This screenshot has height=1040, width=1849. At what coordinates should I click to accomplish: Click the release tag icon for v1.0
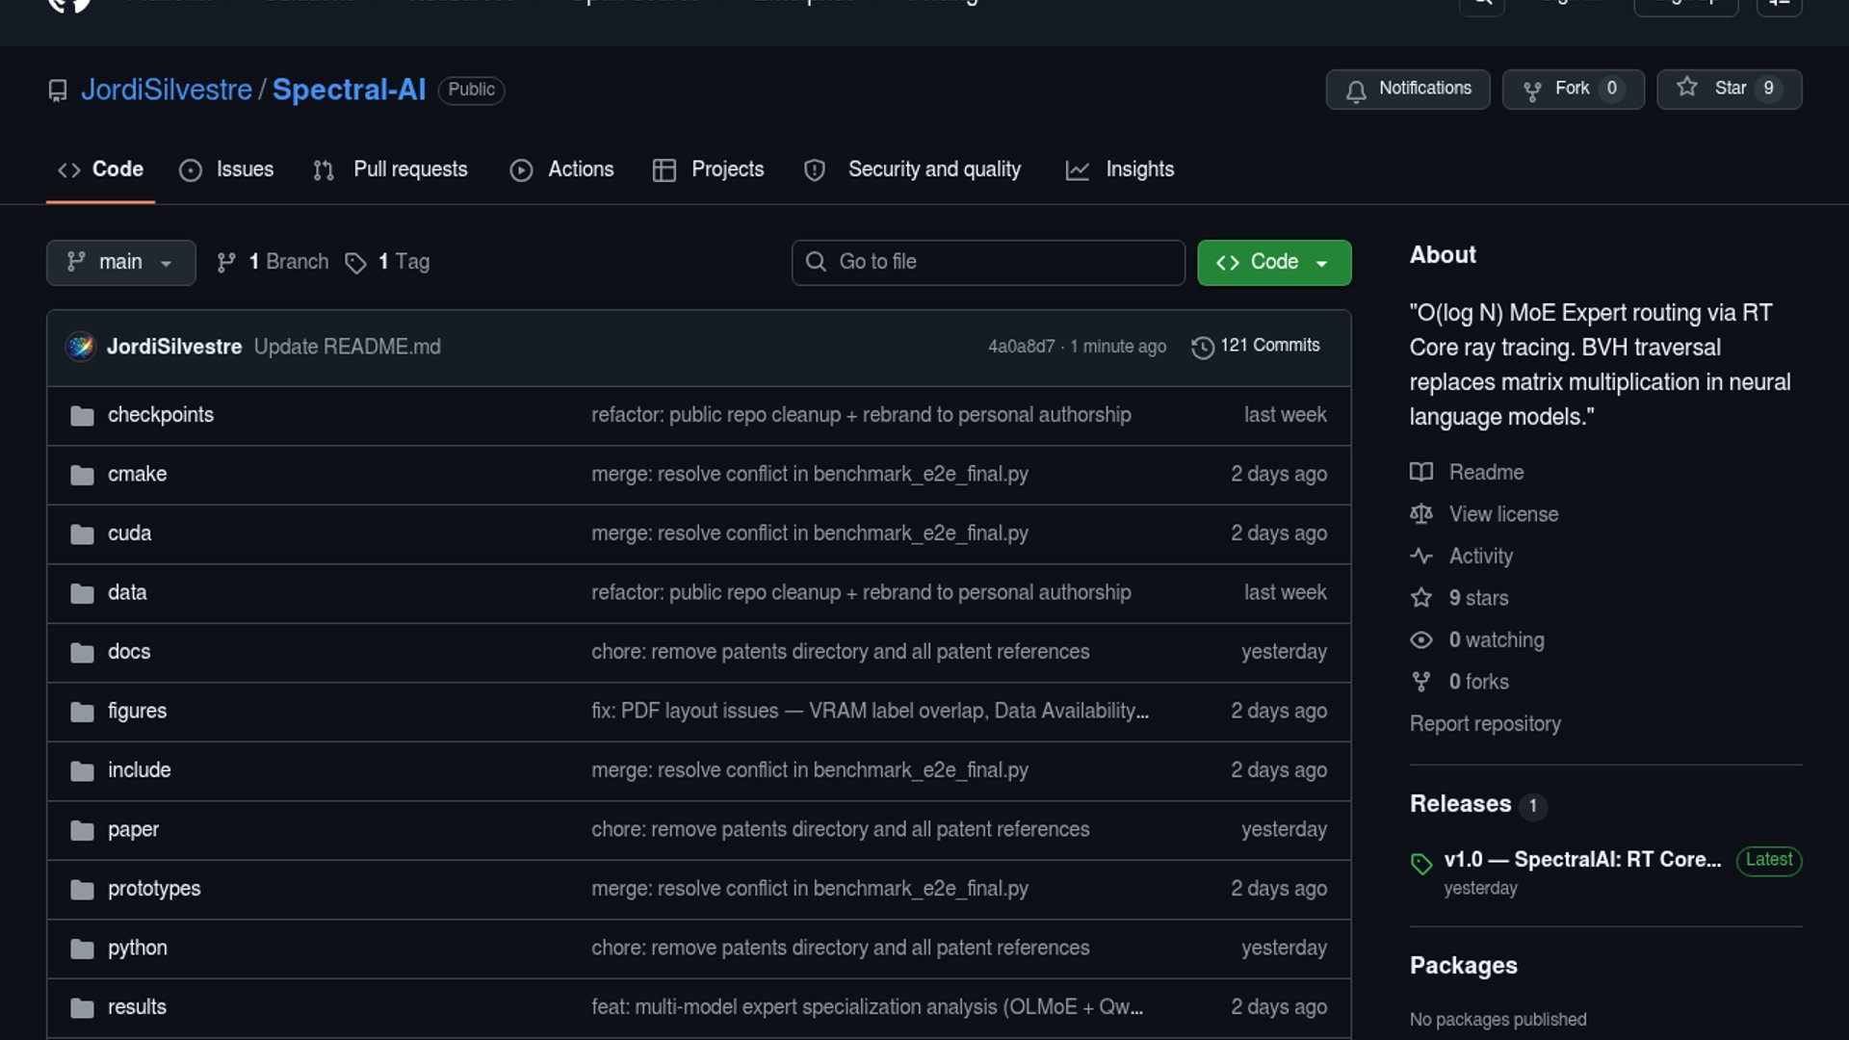click(x=1421, y=864)
